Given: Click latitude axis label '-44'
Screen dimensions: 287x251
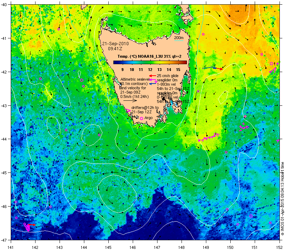Looking at the screenshot, I should pyautogui.click(x=4, y=139).
